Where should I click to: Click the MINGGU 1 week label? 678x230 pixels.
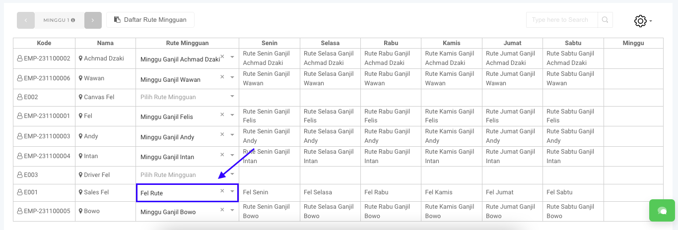pyautogui.click(x=59, y=20)
